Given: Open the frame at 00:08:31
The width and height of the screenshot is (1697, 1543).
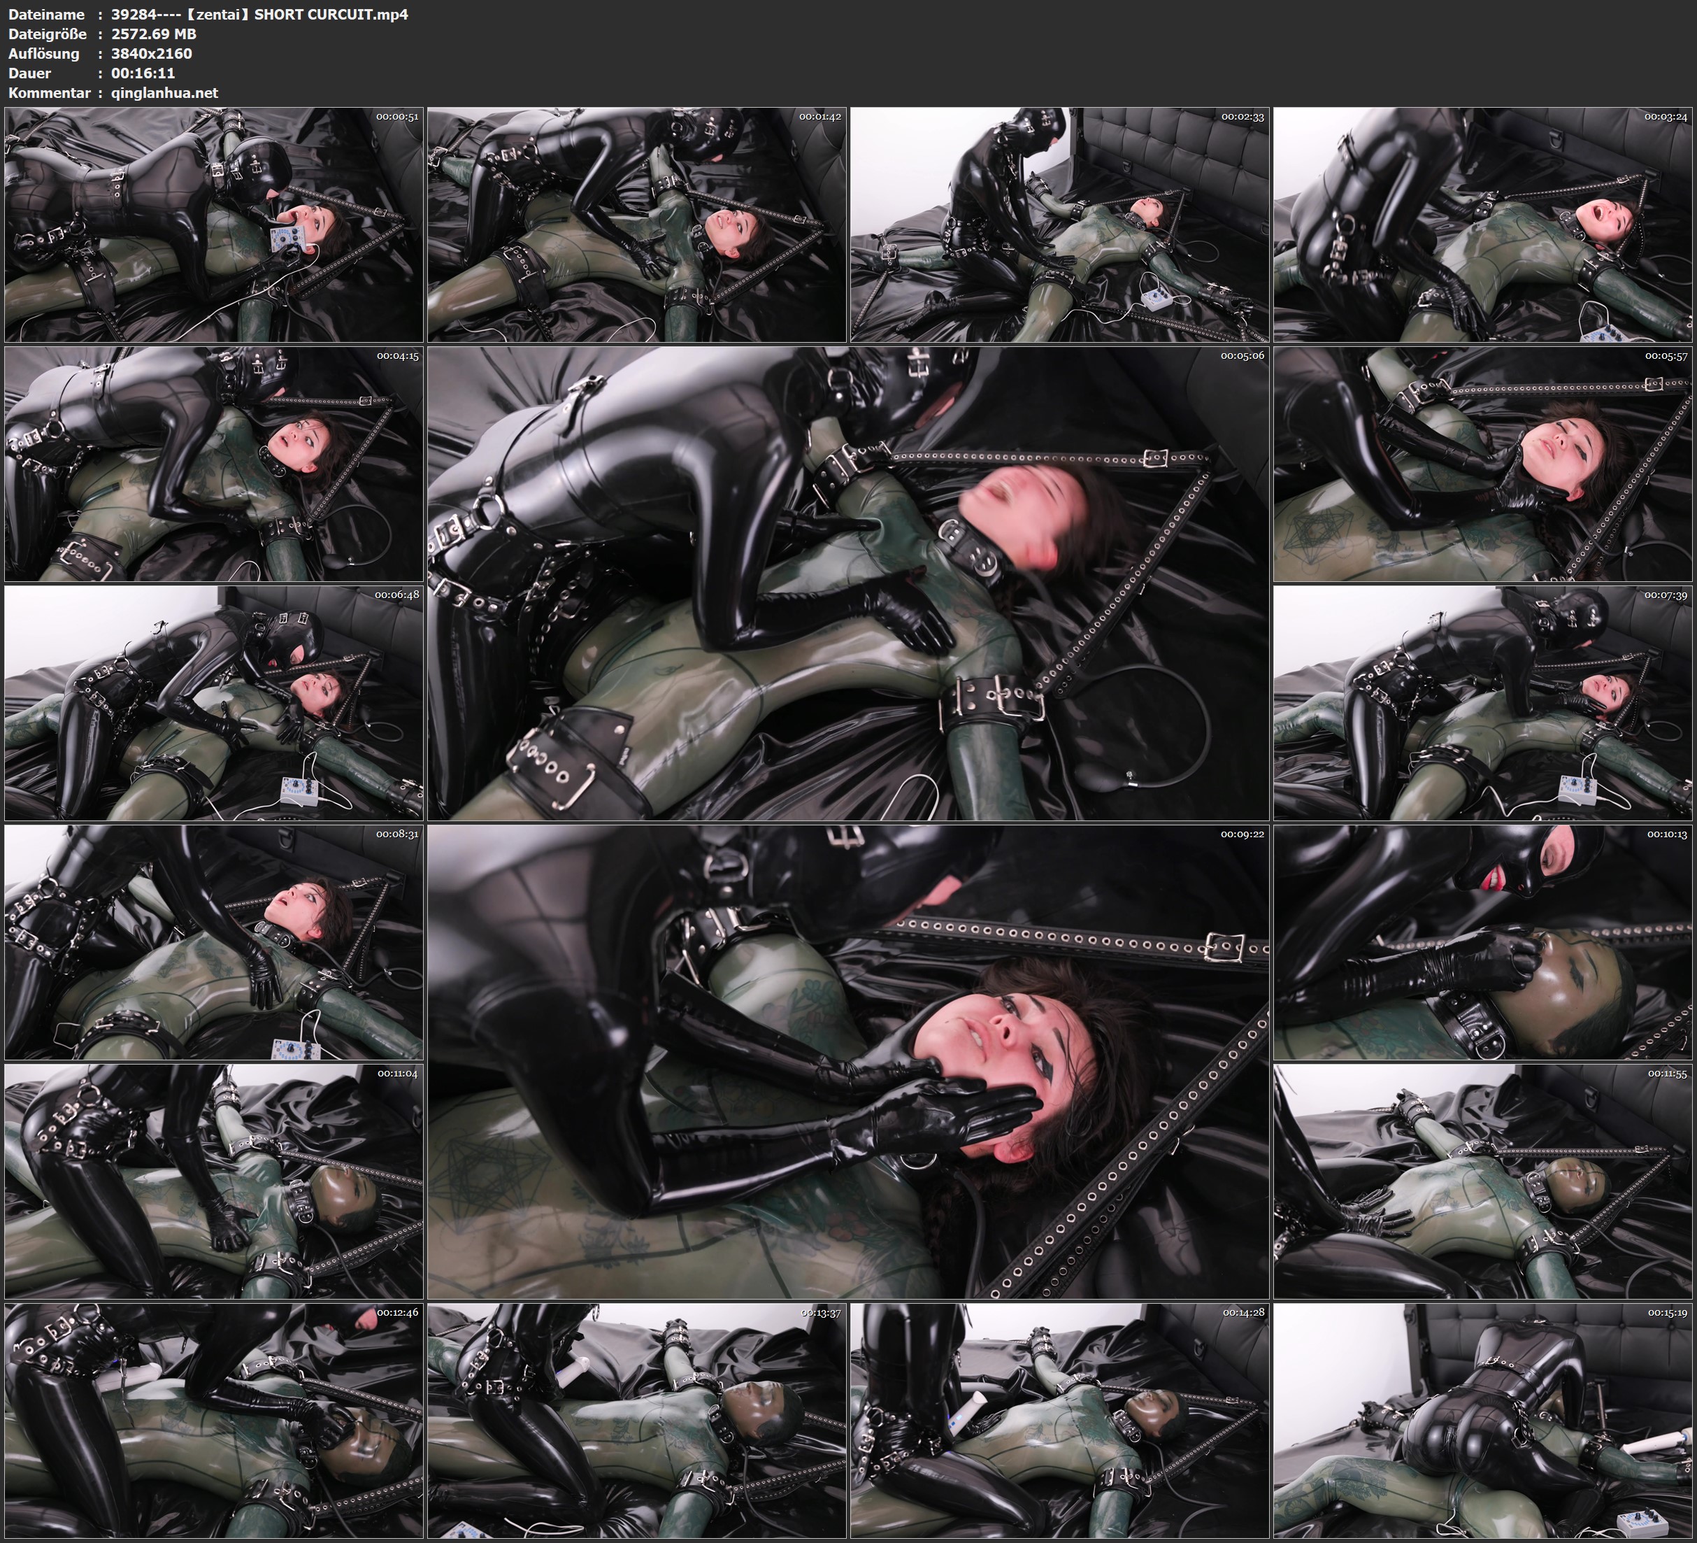Looking at the screenshot, I should [x=213, y=941].
